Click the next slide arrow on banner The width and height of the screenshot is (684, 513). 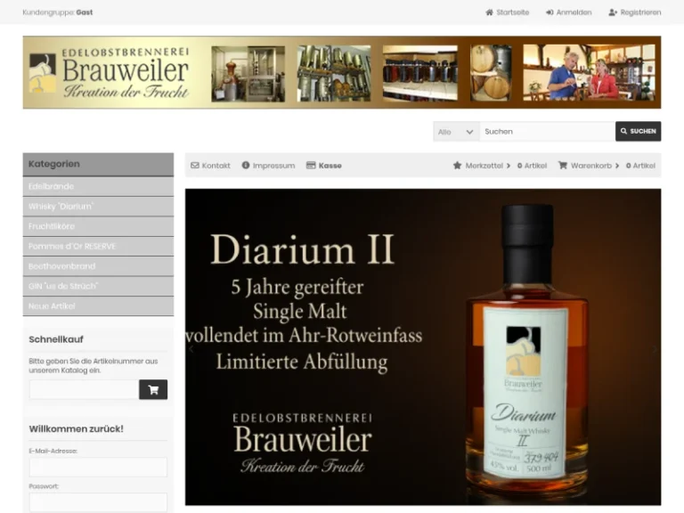click(655, 348)
